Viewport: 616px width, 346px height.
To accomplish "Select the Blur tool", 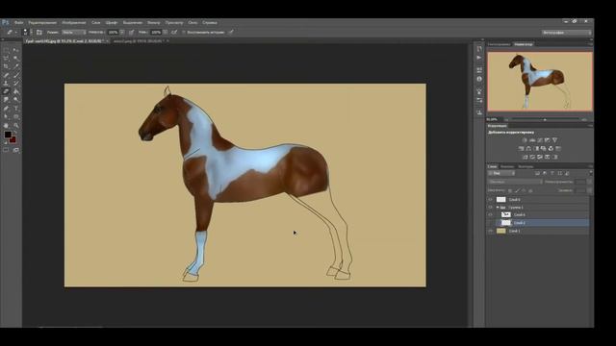I will click(6, 99).
